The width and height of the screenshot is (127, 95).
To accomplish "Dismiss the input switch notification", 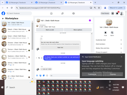I will [x=113, y=74].
